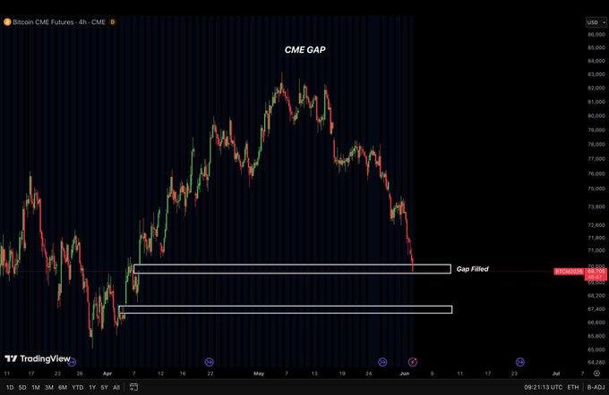Click the delayed data 'D' badge
Image resolution: width=609 pixels, height=395 pixels.
click(113, 22)
